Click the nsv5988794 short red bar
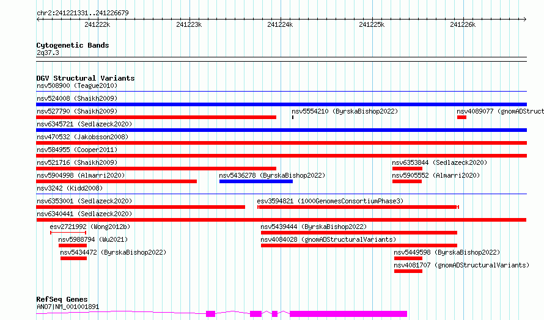The image size is (544, 320). pyautogui.click(x=73, y=245)
